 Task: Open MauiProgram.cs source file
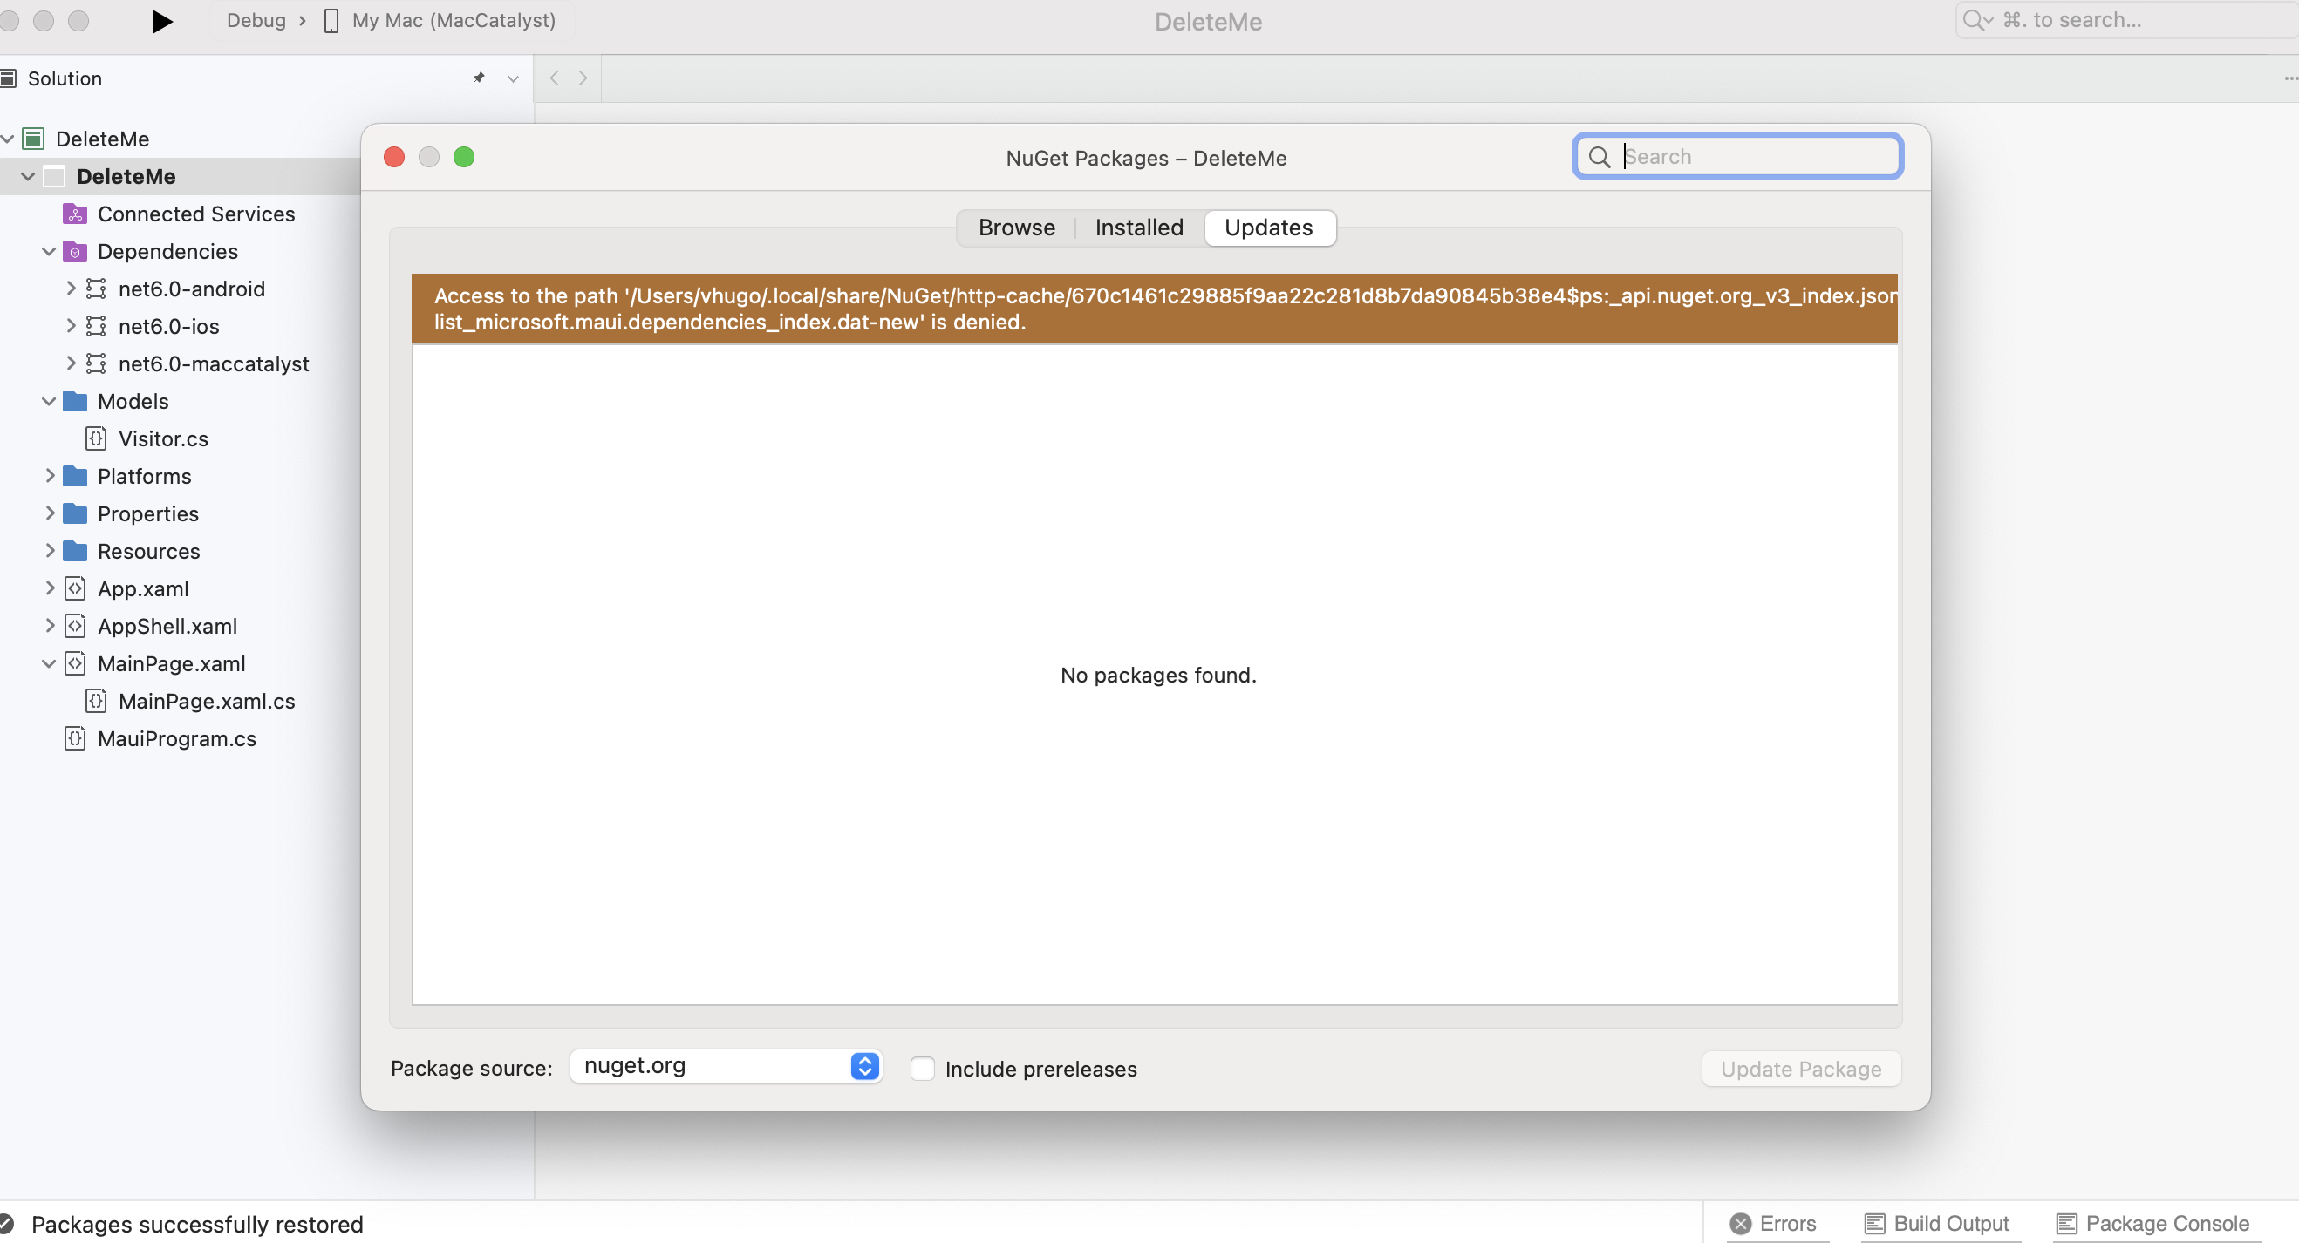(x=176, y=738)
